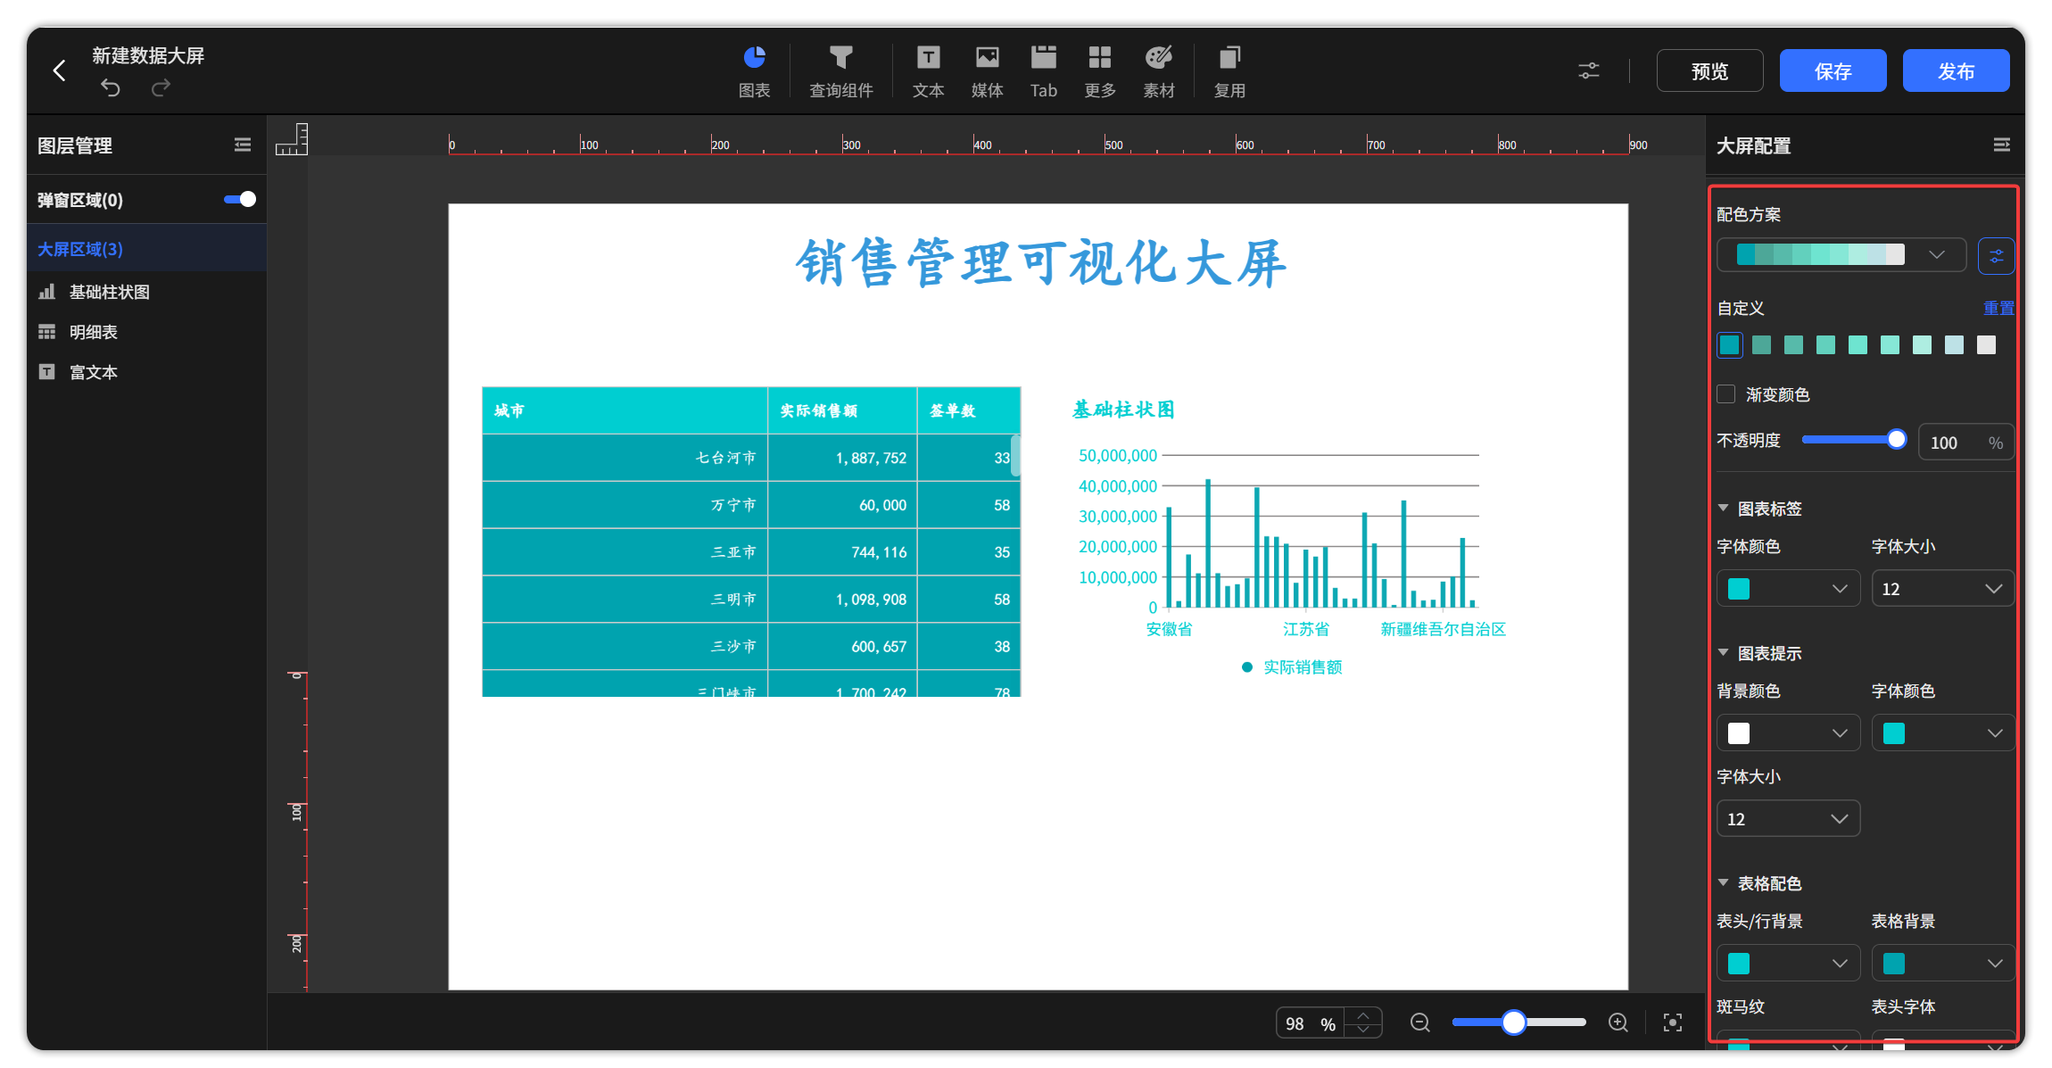The image size is (2052, 1068).
Task: Select the 销售管理可视化大屏 title
Action: 1041,263
